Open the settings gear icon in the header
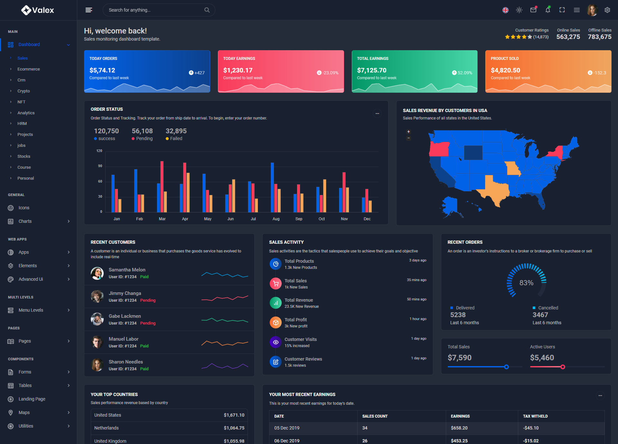This screenshot has height=444, width=618. (607, 10)
